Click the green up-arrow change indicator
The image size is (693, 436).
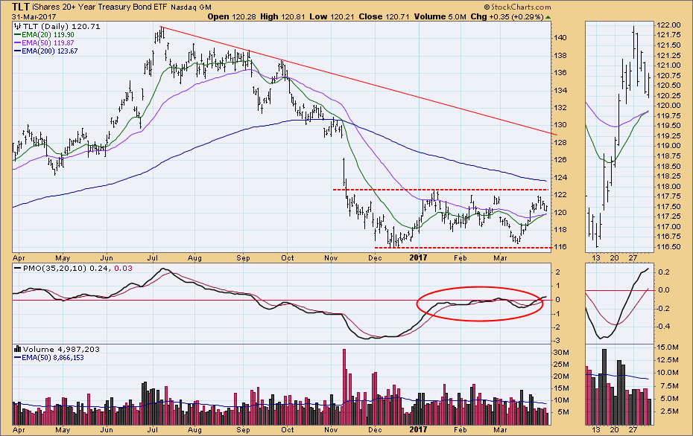[x=548, y=17]
